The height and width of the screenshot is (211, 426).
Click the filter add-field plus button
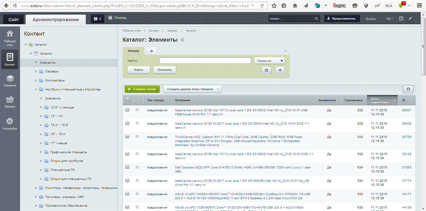[280, 70]
